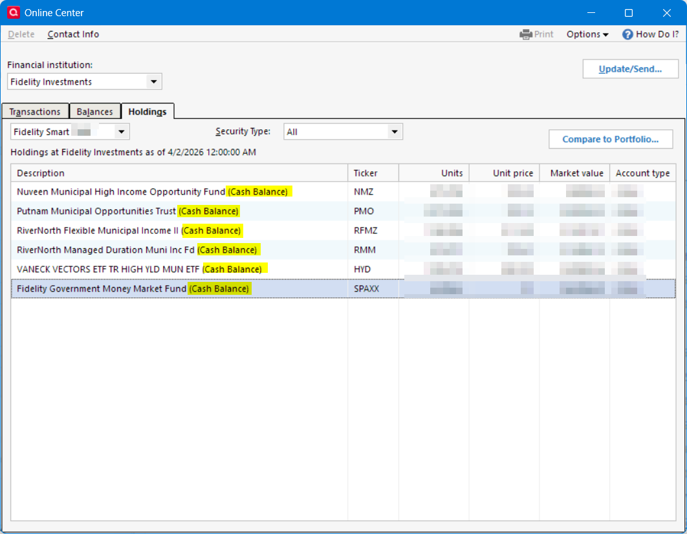Switch to the Transactions tab

tap(35, 112)
